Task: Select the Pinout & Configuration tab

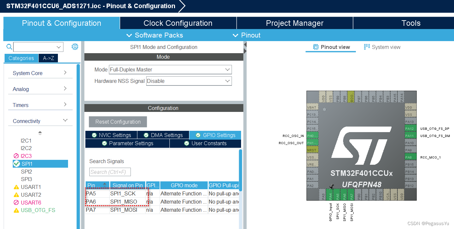Action: [61, 23]
